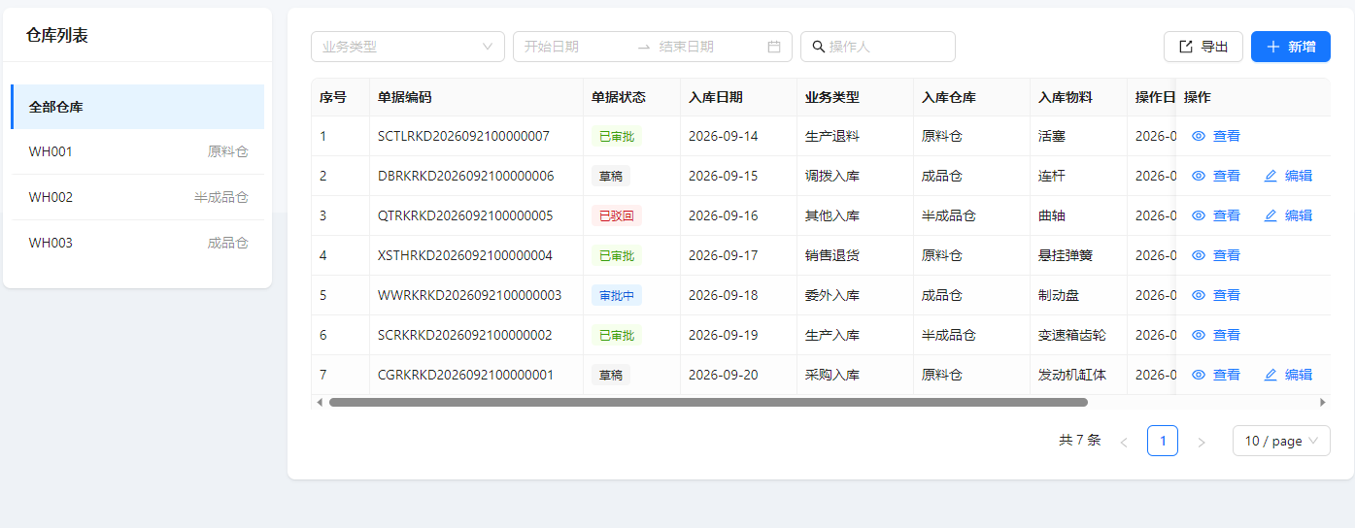Click the 单据状态 column header
Image resolution: width=1355 pixels, height=528 pixels.
click(x=631, y=97)
